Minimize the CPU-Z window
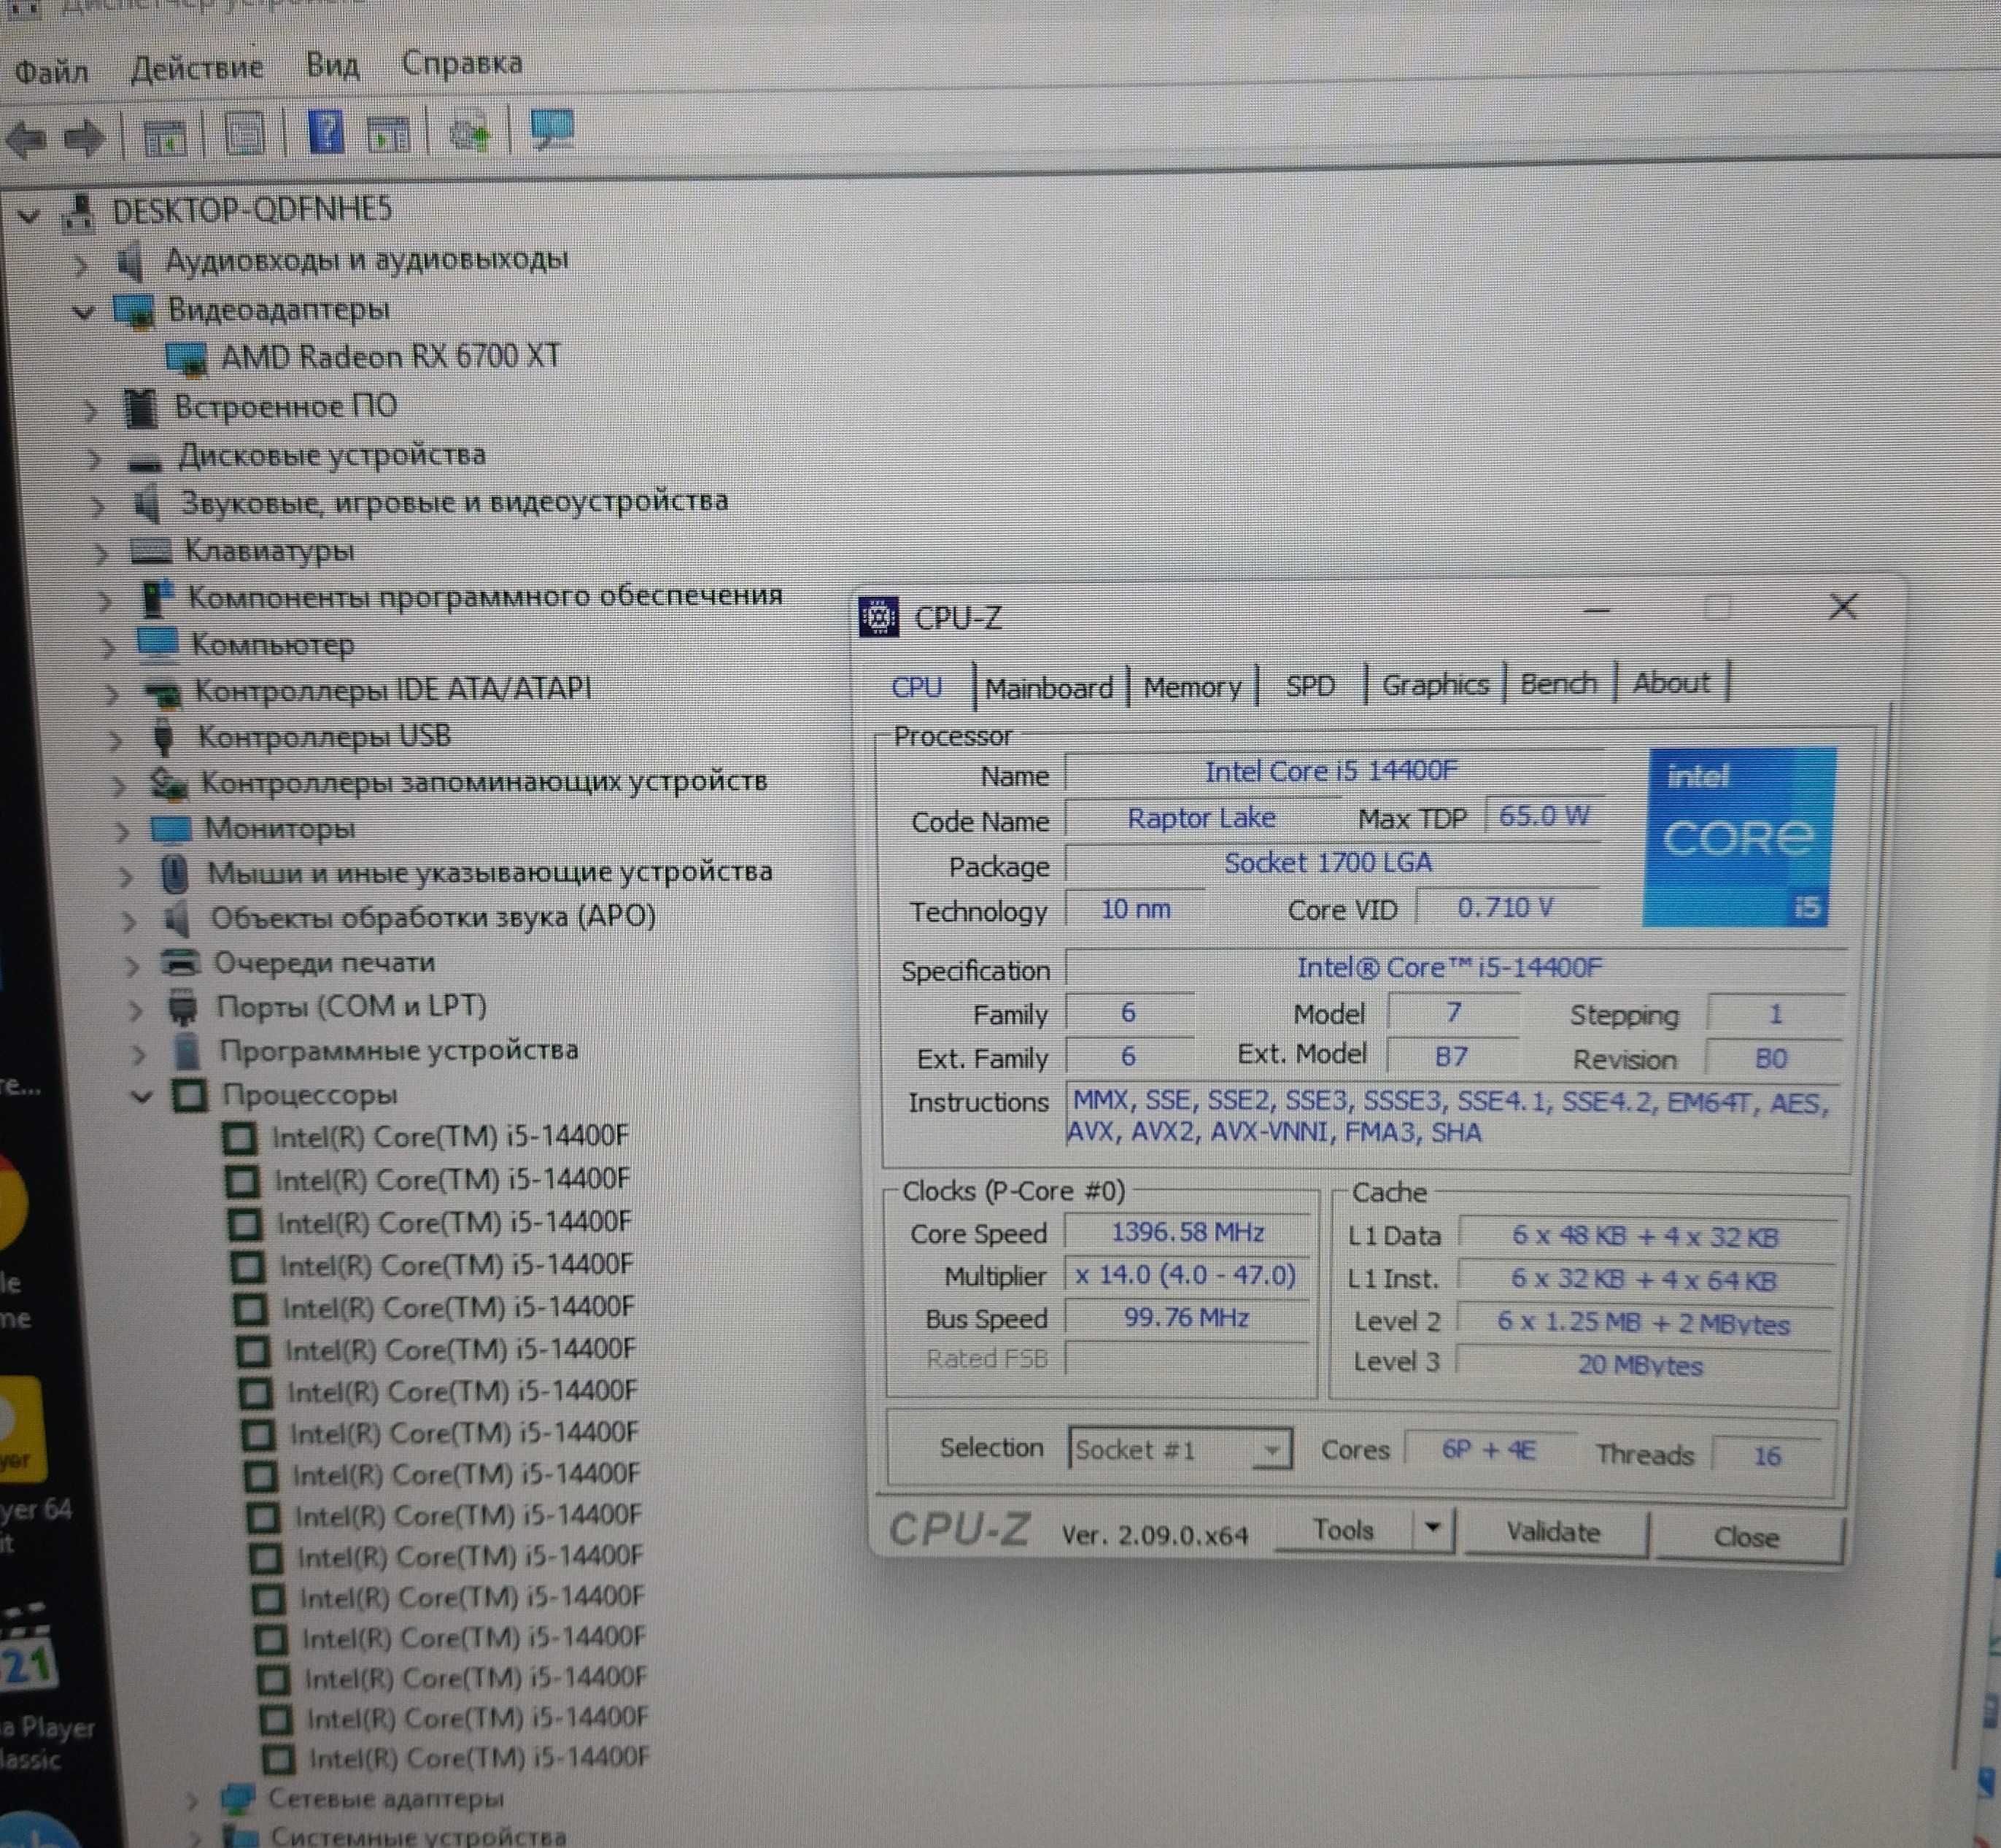This screenshot has height=1848, width=2001. 1597,609
